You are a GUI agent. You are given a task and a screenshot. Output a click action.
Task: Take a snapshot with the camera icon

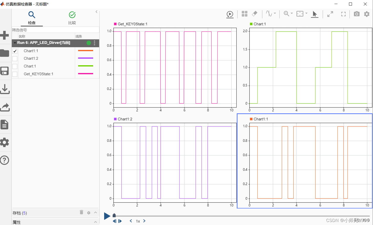pyautogui.click(x=356, y=14)
